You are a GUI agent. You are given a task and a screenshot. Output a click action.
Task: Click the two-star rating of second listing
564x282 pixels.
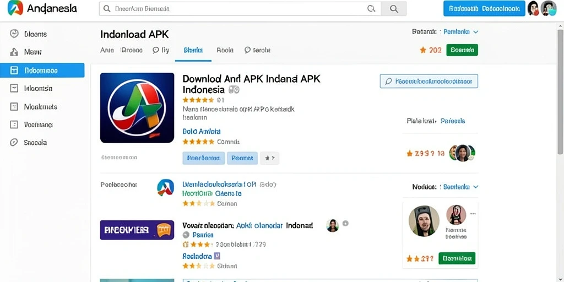(x=198, y=204)
